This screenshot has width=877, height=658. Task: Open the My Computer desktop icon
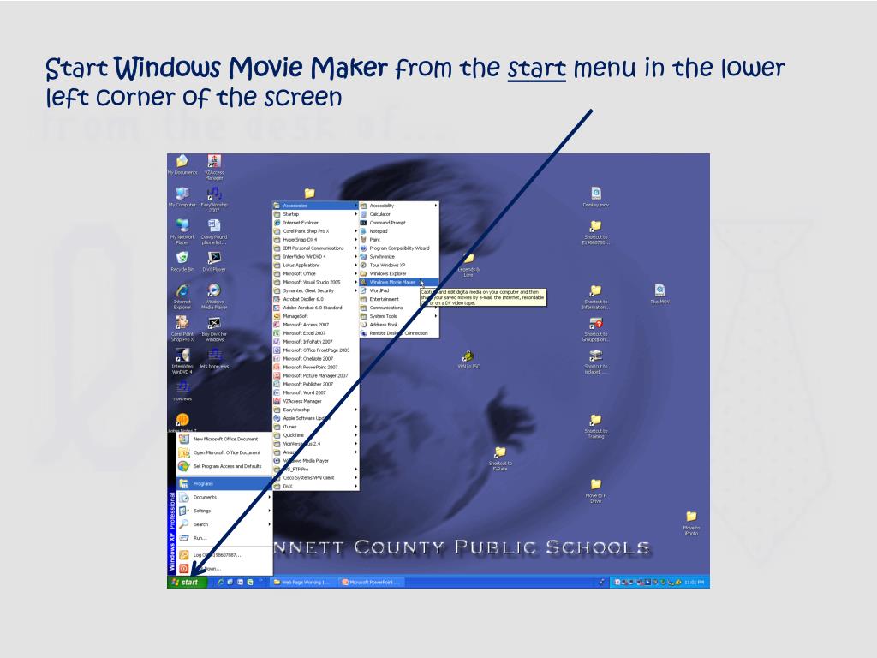point(182,198)
